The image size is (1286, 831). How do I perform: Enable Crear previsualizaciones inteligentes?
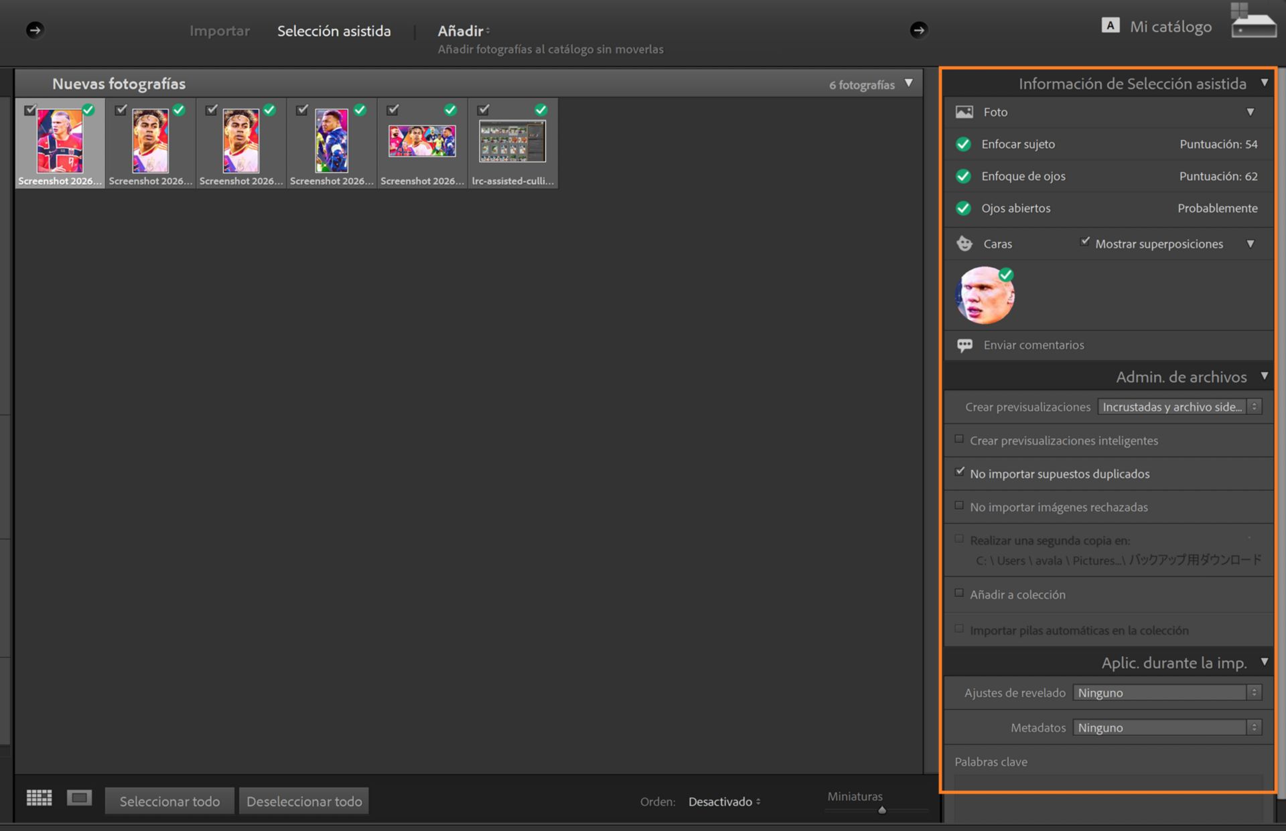pos(959,439)
